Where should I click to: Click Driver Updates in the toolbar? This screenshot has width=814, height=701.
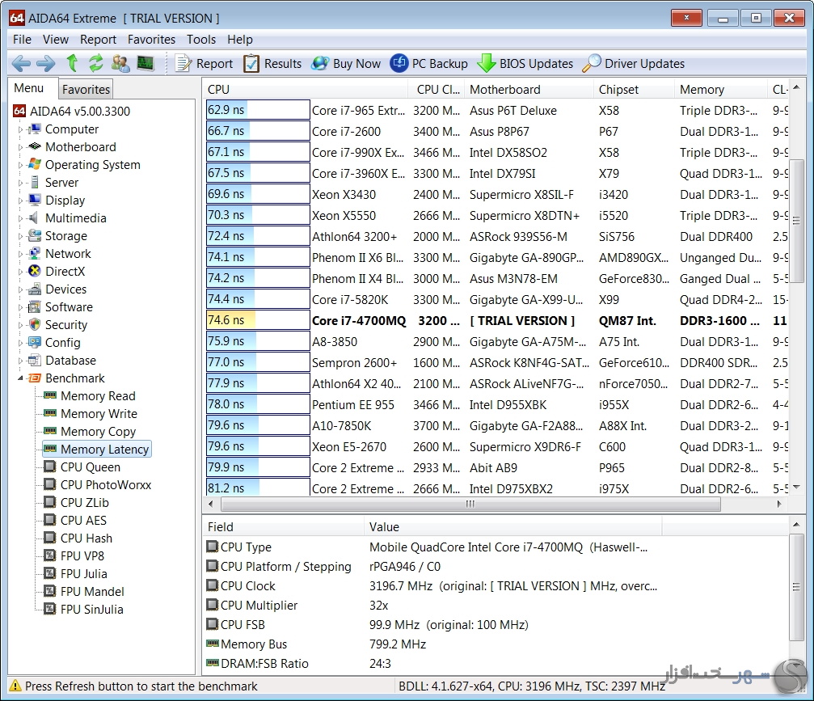(634, 64)
